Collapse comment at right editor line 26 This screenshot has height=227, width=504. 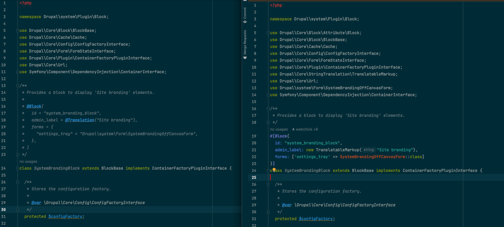pyautogui.click(x=268, y=184)
